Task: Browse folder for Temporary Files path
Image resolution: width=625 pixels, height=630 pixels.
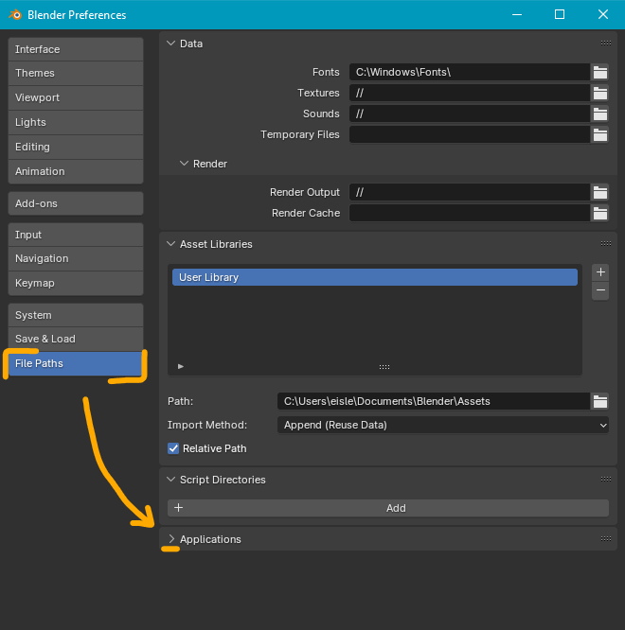Action: pyautogui.click(x=600, y=134)
